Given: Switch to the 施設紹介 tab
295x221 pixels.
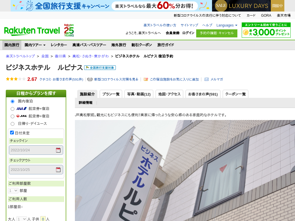Looking at the screenshot, I should coord(87,94).
